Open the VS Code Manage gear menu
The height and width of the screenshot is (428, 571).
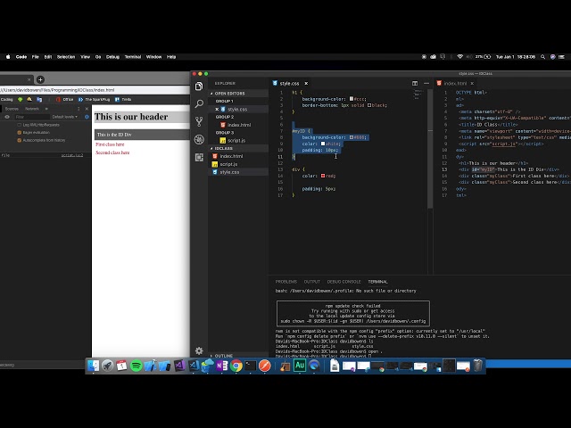pos(199,350)
